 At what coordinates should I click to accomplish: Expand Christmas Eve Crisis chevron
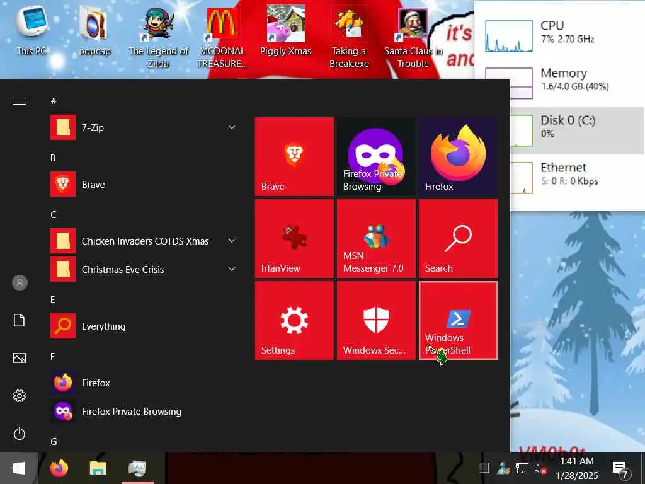click(232, 269)
